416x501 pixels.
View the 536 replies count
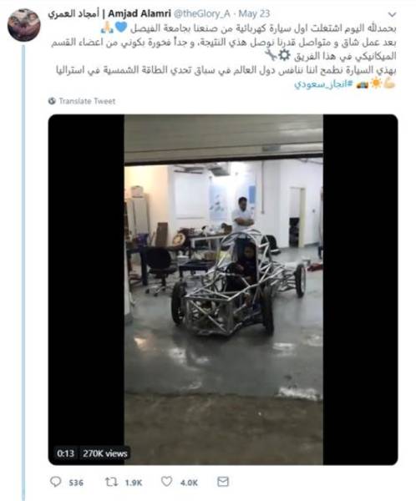(76, 483)
